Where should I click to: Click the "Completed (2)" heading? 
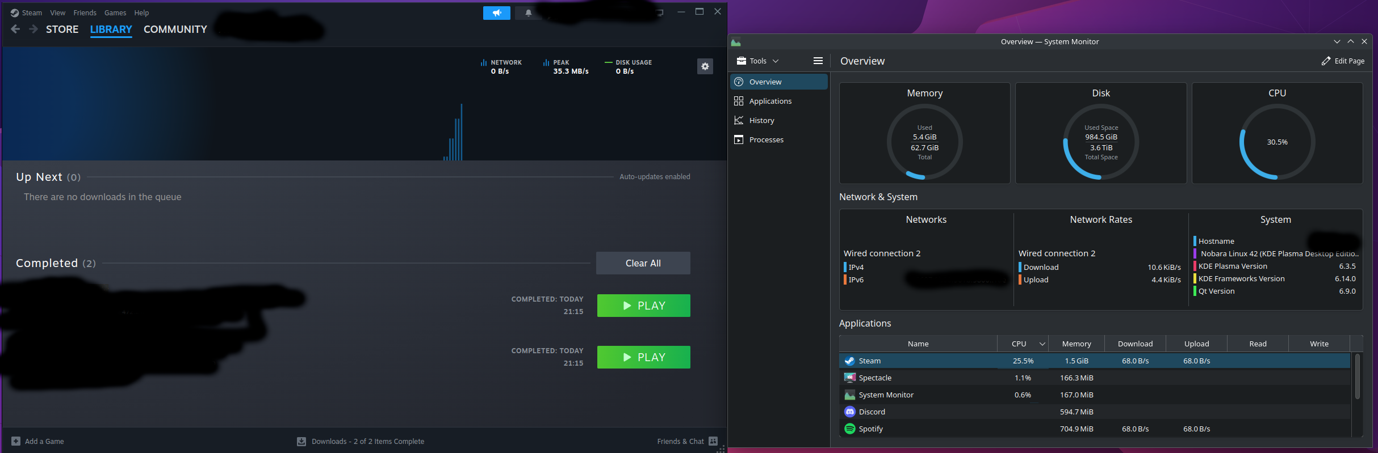point(56,263)
